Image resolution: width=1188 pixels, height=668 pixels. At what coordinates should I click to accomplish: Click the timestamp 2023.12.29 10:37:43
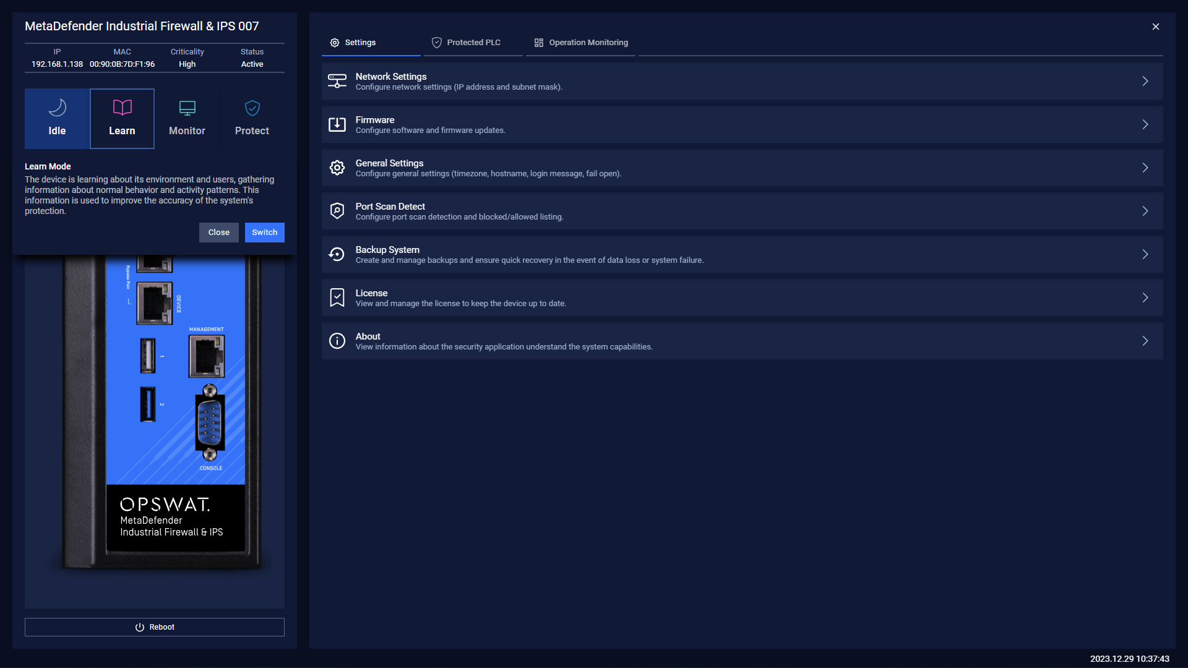point(1130,659)
